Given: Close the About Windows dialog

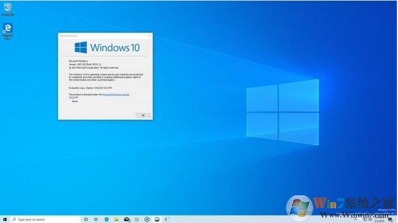Looking at the screenshot, I should click(150, 36).
